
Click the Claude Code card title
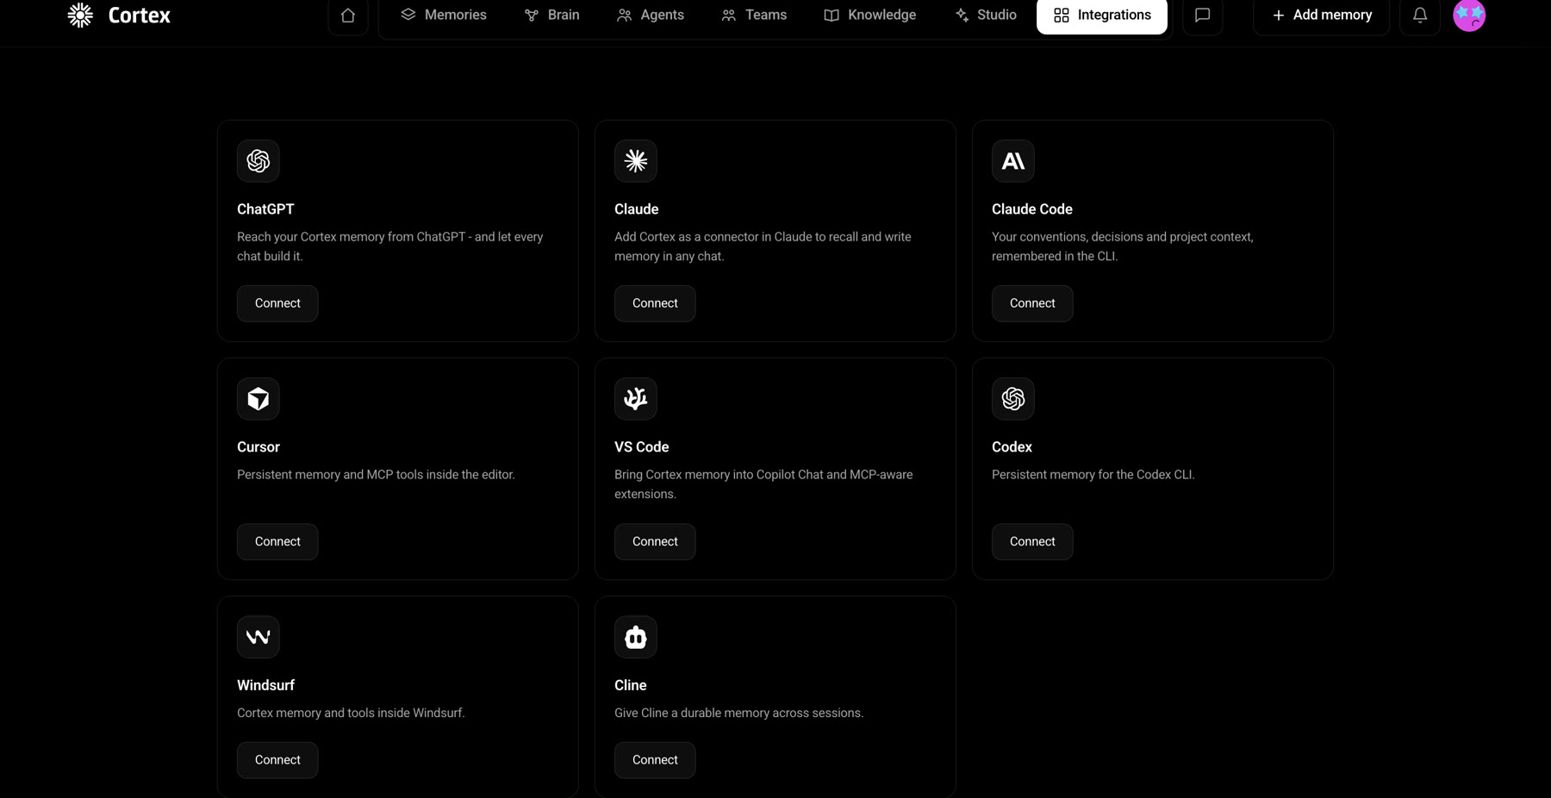(x=1032, y=209)
